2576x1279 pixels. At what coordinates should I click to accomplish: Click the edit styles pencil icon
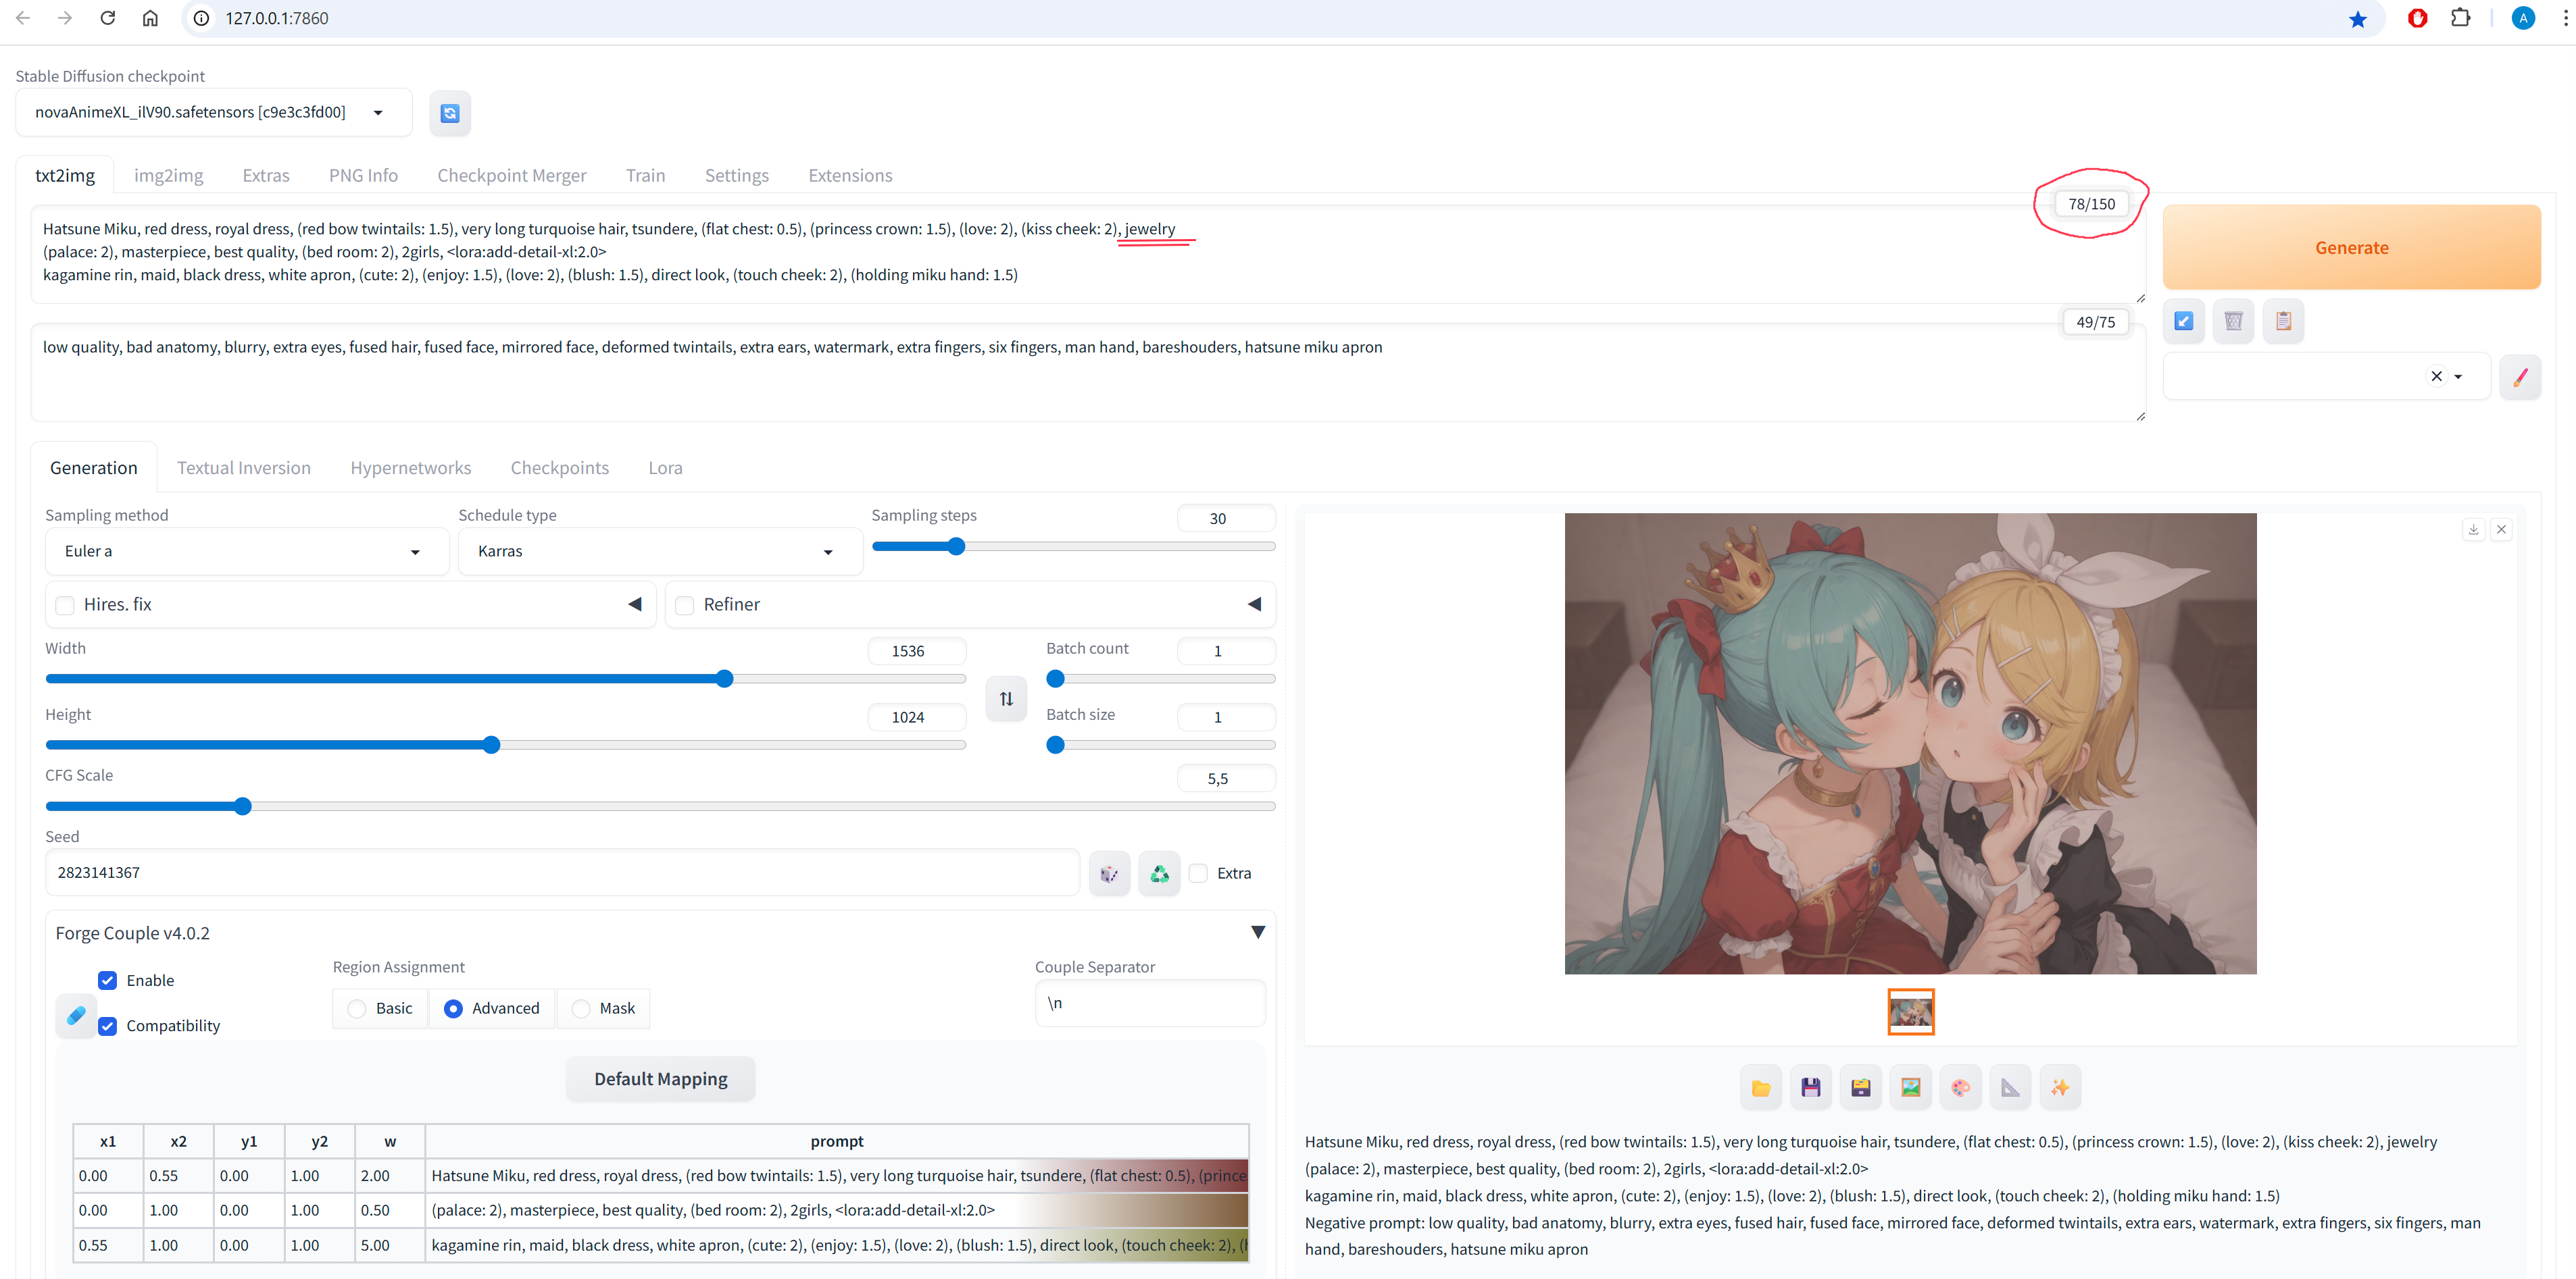click(2519, 377)
